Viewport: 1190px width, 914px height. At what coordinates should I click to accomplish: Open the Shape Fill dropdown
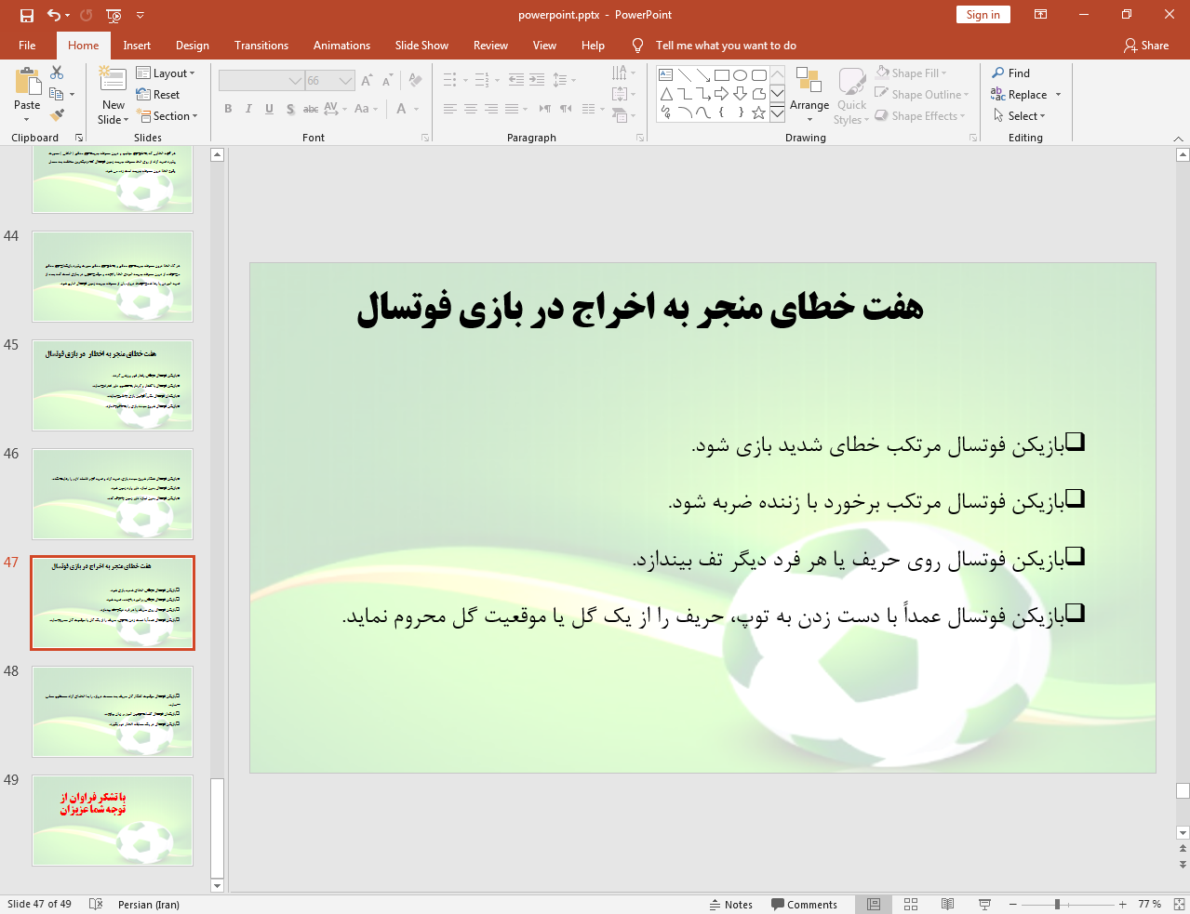coord(912,73)
